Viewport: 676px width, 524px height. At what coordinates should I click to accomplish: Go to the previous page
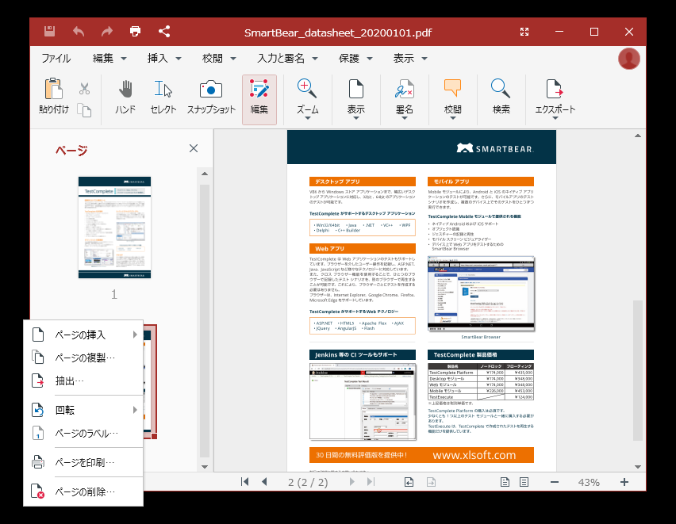[264, 482]
